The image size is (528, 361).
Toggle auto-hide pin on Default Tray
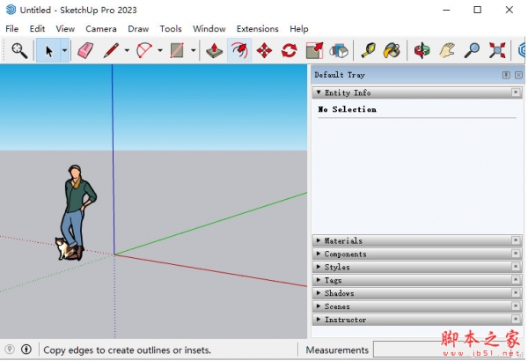pos(506,75)
